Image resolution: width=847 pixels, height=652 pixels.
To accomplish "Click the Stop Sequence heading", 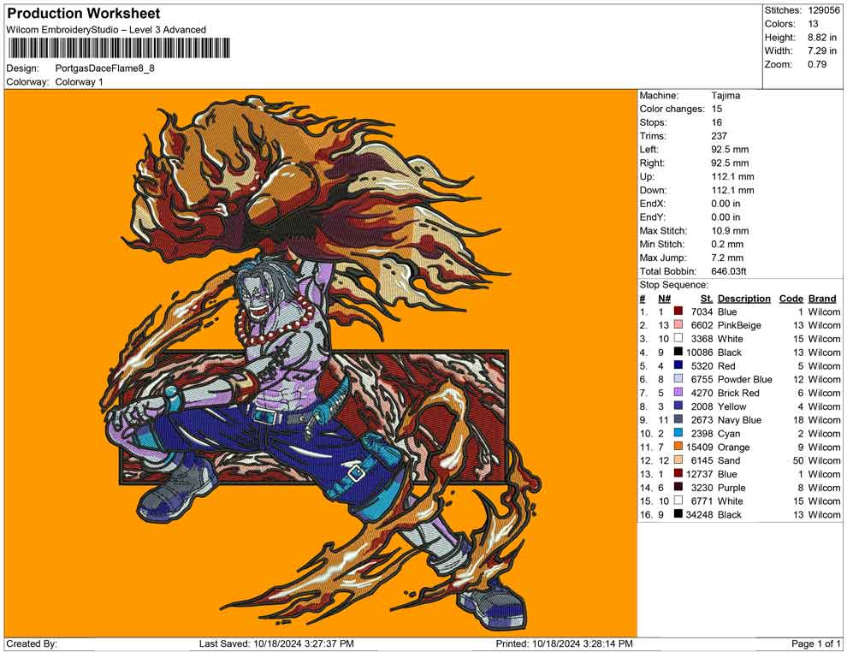I will [x=673, y=285].
